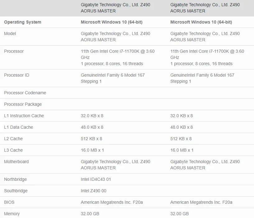Select the Processor ID label
Viewport: 254px width, 218px height.
pos(16,75)
